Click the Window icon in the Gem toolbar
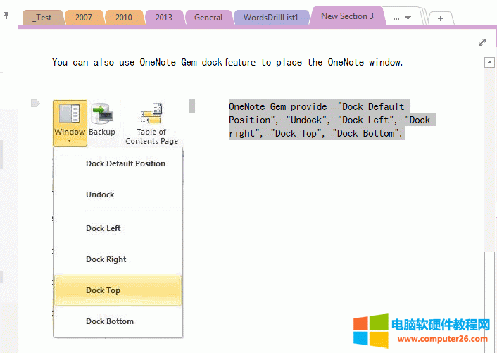This screenshot has height=353, width=497. [x=70, y=115]
